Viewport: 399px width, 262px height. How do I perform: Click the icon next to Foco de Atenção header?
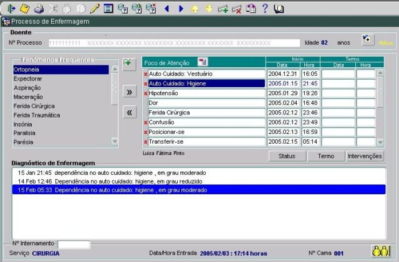203,62
